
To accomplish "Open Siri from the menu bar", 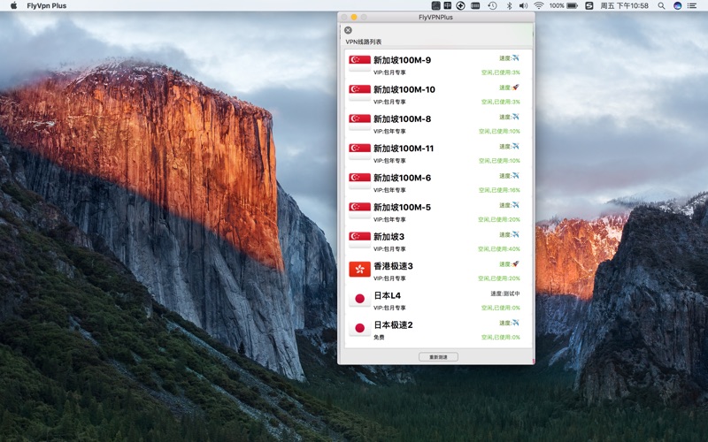I will coord(677,6).
